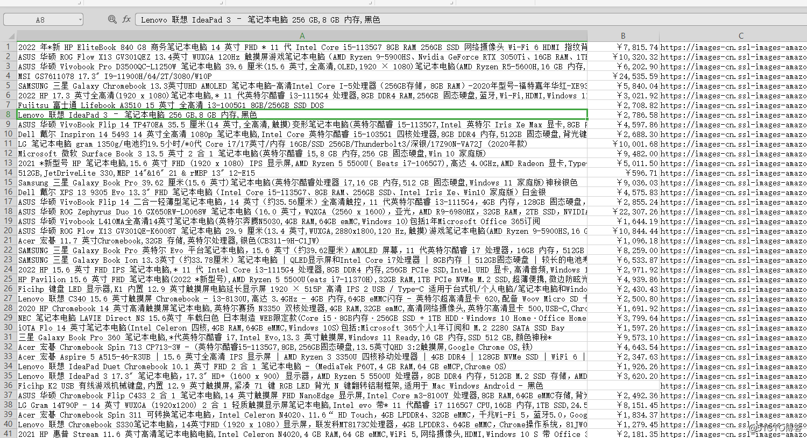
Task: Click the magnifier zoom icon beside formula bar
Action: coord(112,19)
